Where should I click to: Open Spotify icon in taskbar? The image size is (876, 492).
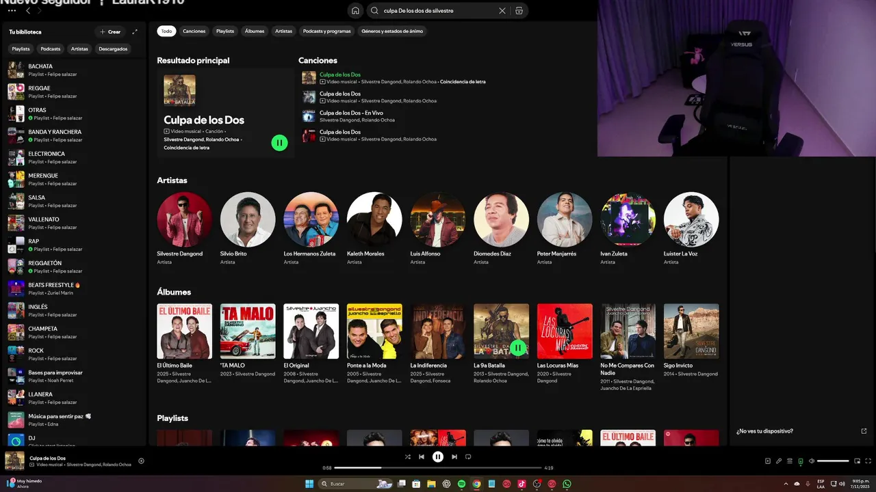[462, 484]
